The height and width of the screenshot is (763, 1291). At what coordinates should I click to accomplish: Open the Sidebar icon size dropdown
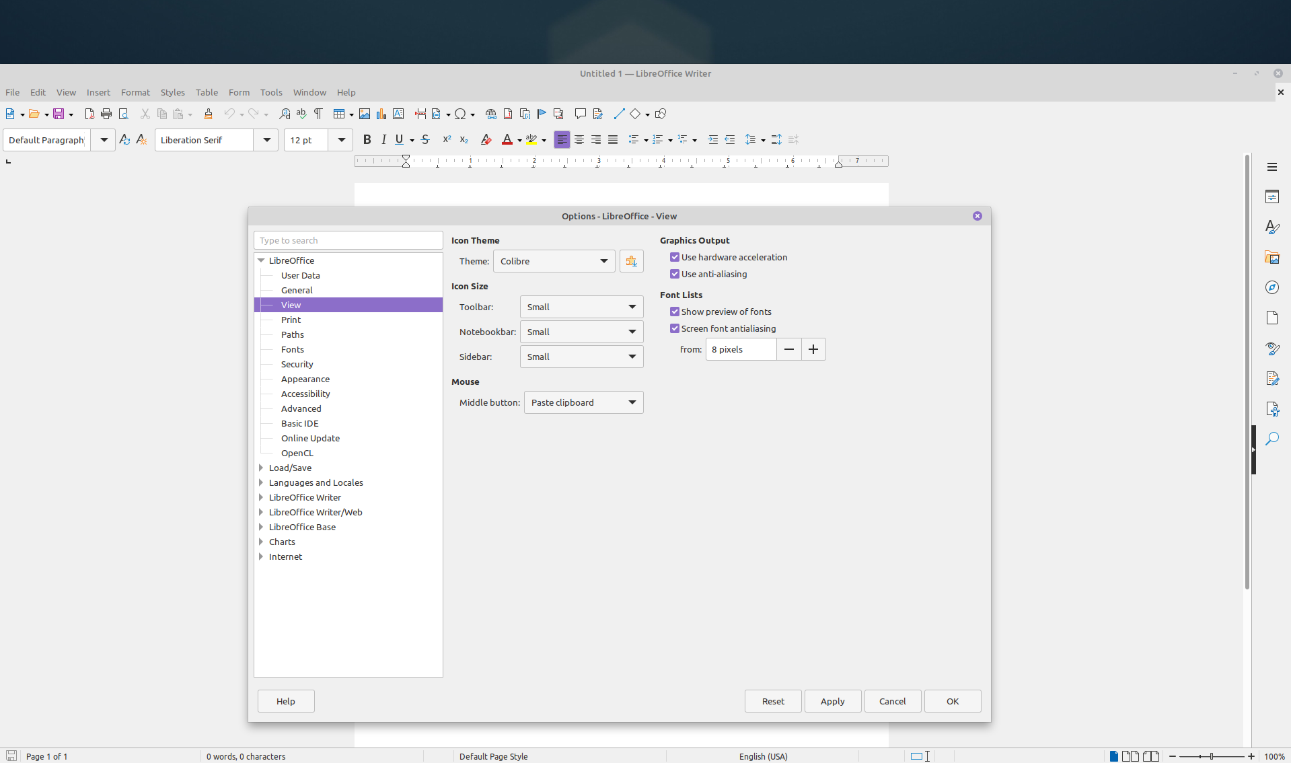pyautogui.click(x=581, y=357)
